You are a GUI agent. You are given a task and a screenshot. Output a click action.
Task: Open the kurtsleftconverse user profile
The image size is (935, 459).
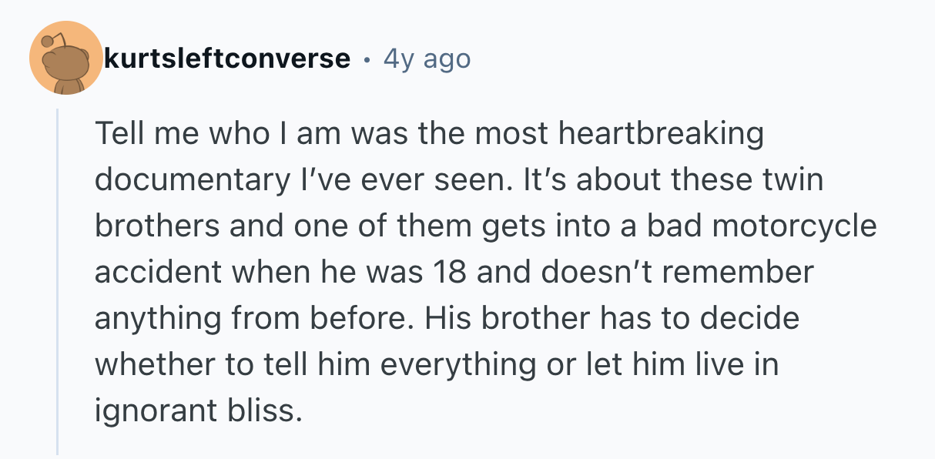[226, 59]
